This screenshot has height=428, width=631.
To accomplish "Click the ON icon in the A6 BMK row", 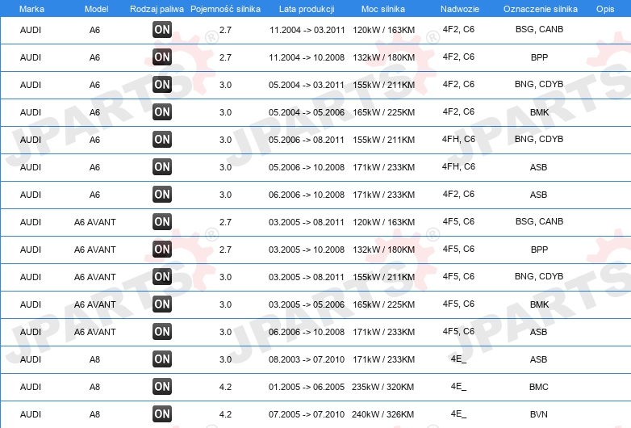I will 162,112.
